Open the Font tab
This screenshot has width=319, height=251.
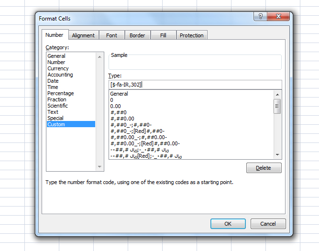pos(111,35)
